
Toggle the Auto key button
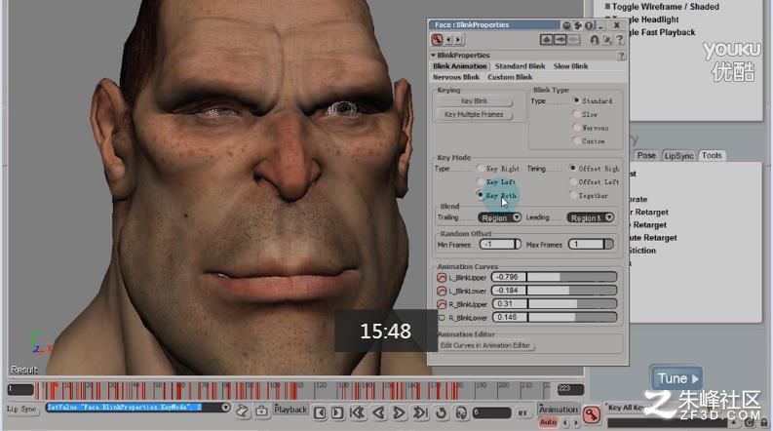pyautogui.click(x=548, y=422)
